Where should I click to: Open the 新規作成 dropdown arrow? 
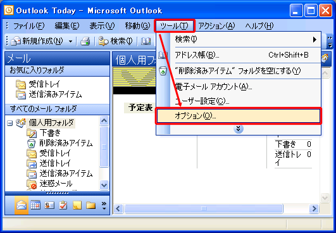click(x=70, y=41)
